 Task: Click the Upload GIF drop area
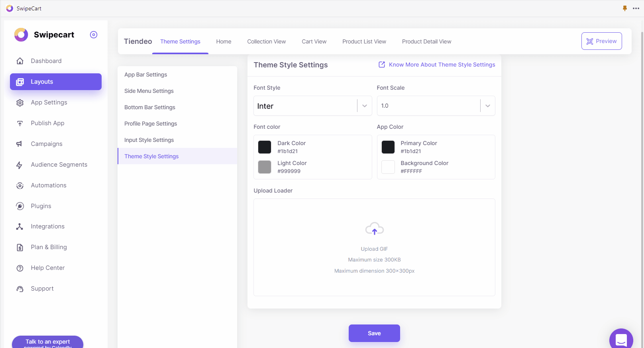click(x=374, y=247)
